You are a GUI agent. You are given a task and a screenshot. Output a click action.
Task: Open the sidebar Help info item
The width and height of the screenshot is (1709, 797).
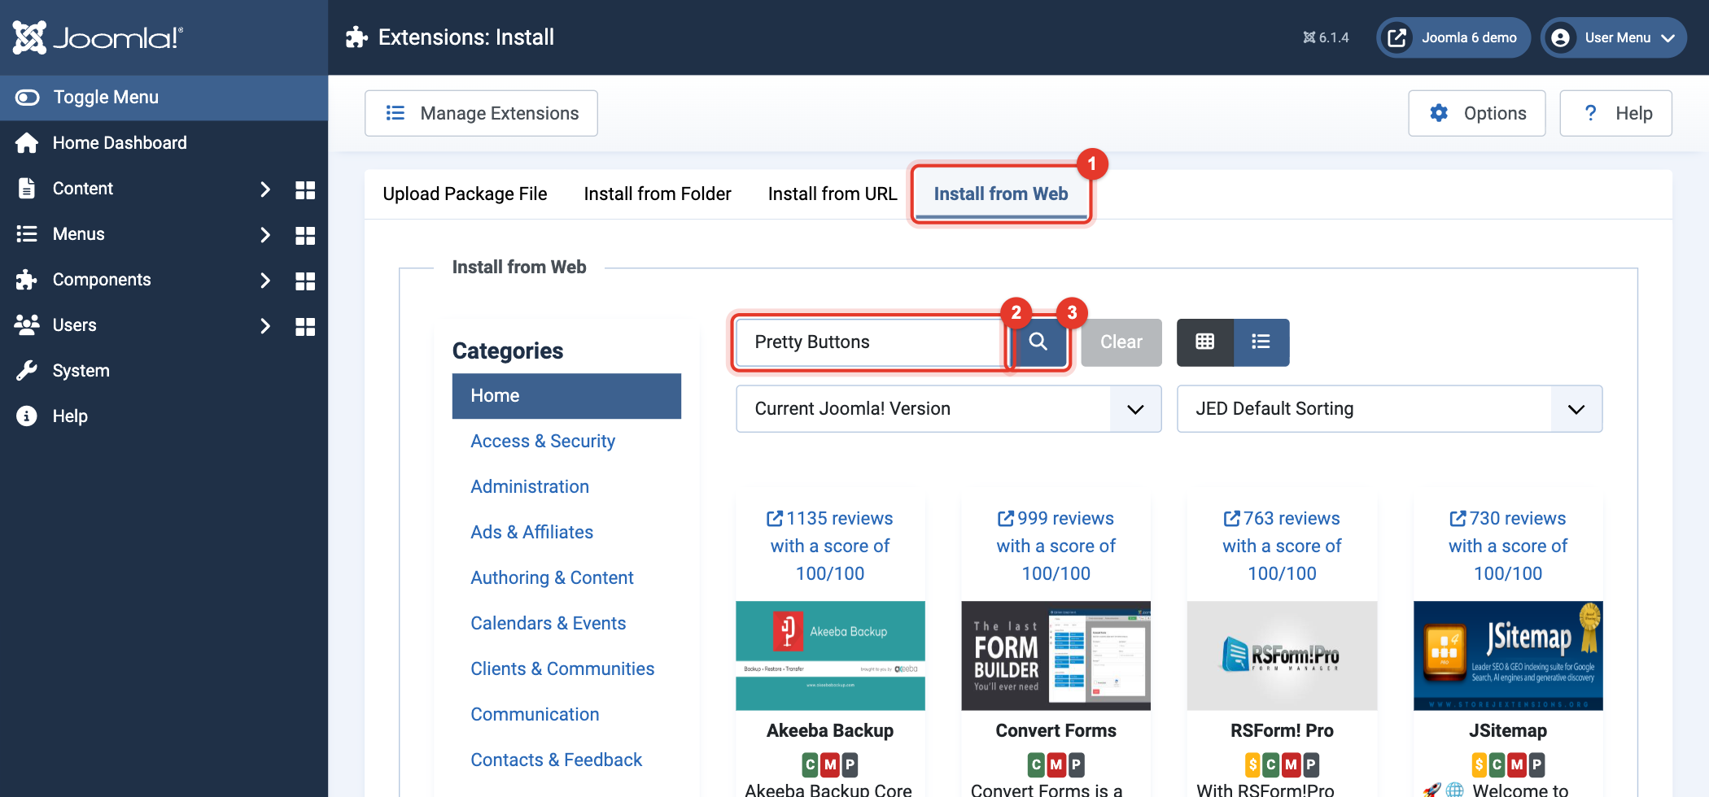tap(164, 416)
